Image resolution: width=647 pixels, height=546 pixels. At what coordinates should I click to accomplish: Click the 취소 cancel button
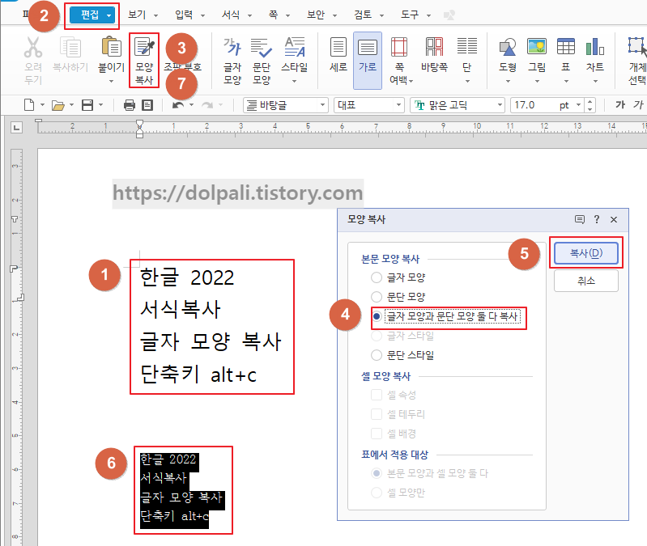(586, 281)
